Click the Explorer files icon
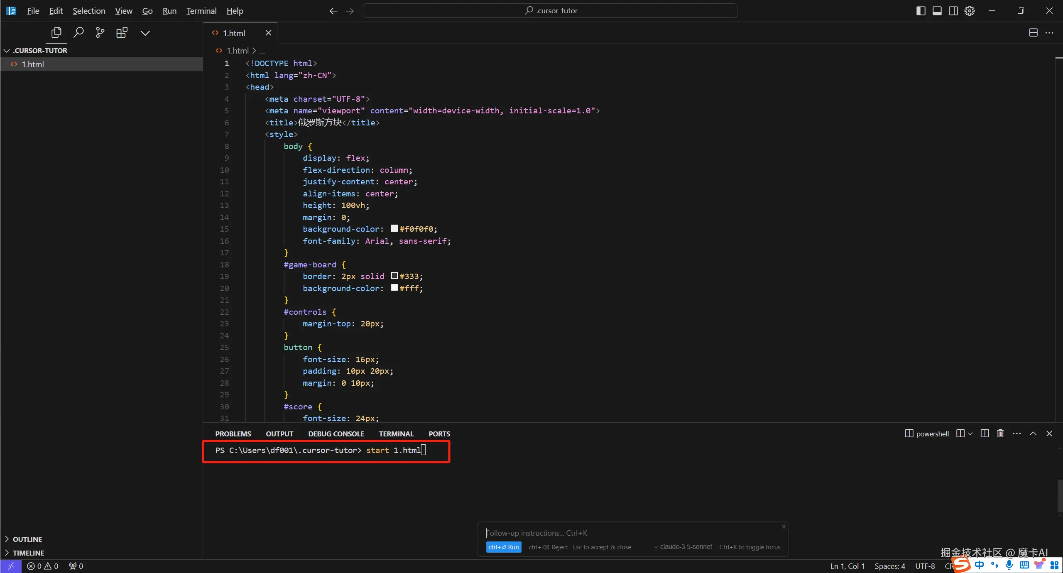This screenshot has width=1063, height=573. pyautogui.click(x=56, y=32)
